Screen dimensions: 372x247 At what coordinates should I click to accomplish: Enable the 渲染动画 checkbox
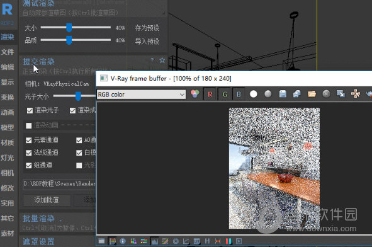pyautogui.click(x=29, y=125)
